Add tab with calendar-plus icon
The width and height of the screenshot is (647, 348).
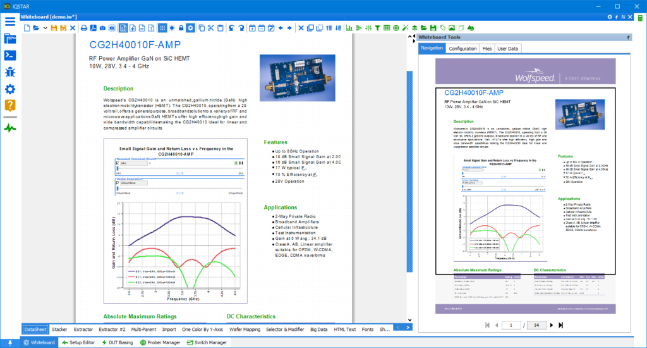pos(252,28)
